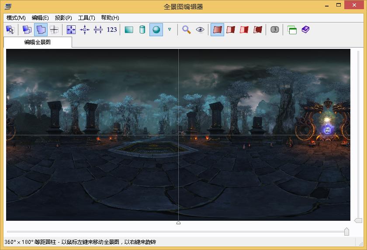The height and width of the screenshot is (250, 367).
Task: Open the 模式(M) menu
Action: [16, 18]
